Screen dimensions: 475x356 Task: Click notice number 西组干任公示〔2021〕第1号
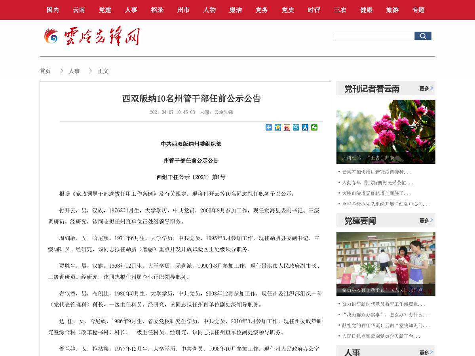coord(191,177)
